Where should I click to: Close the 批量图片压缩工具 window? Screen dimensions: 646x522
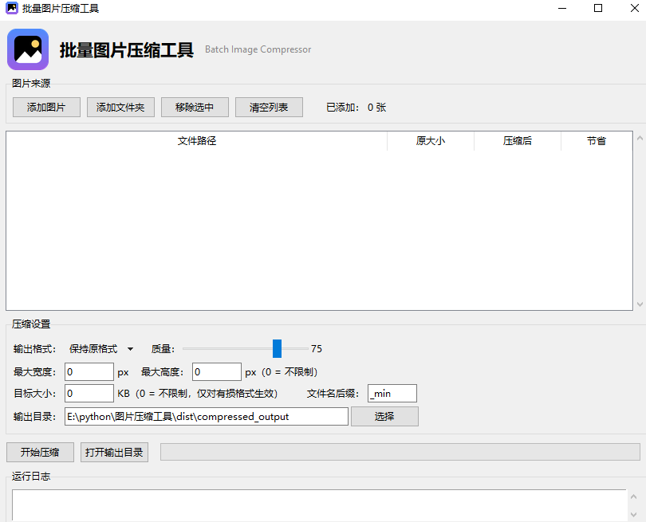click(x=635, y=8)
